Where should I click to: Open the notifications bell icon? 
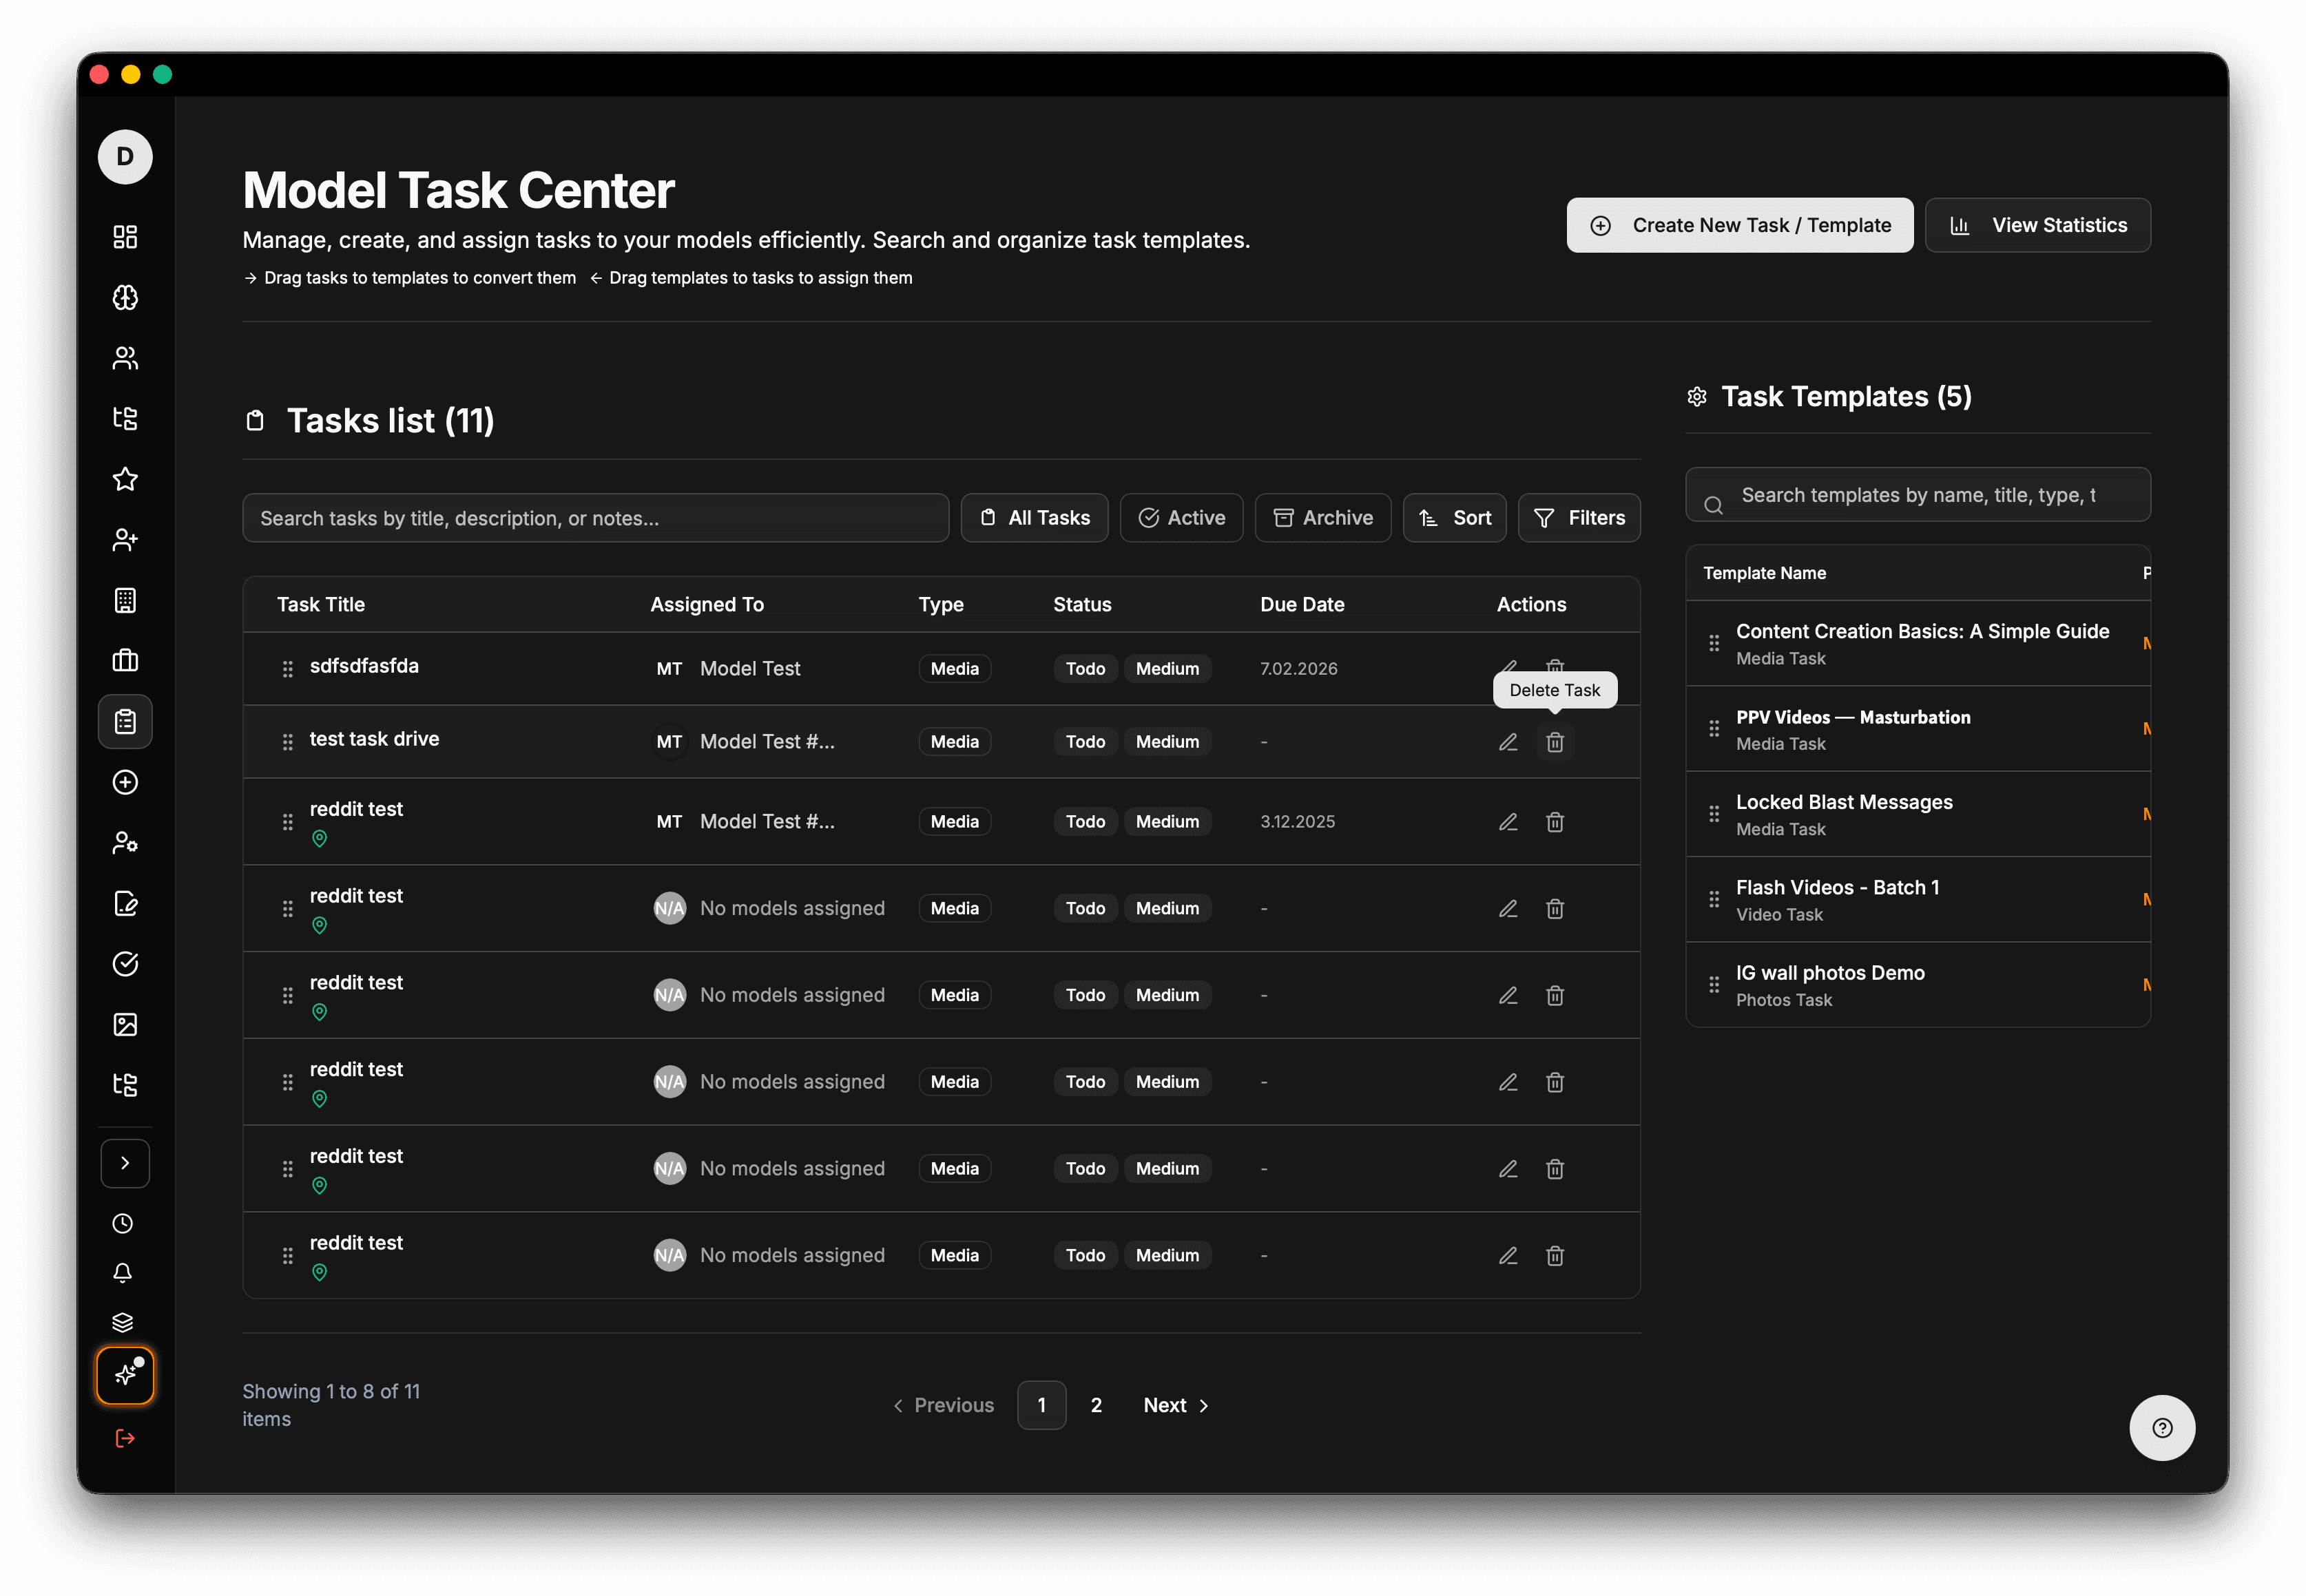[x=123, y=1273]
